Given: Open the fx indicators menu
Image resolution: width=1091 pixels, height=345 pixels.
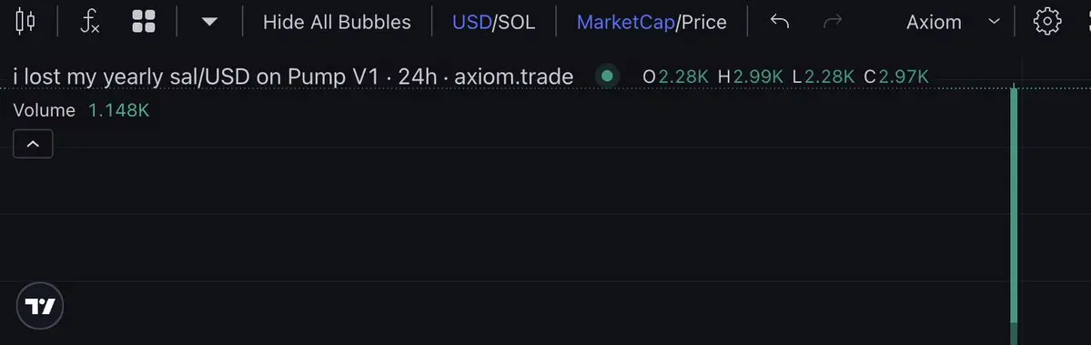Looking at the screenshot, I should [x=90, y=22].
